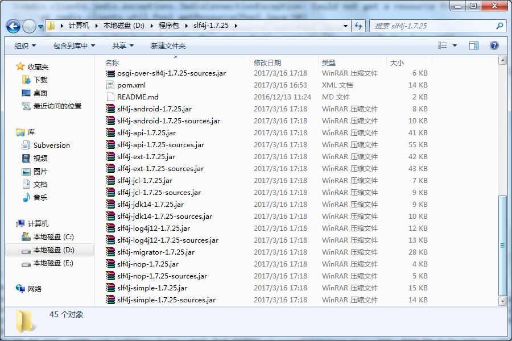
Task: Click the vertical scrollbar thumb
Action: [x=502, y=246]
